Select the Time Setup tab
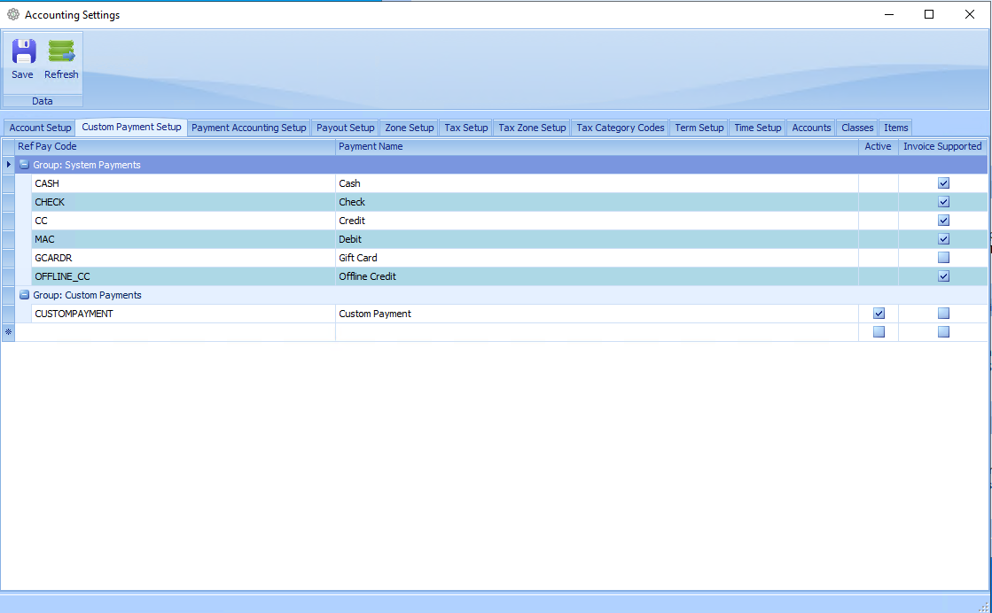 pos(757,128)
